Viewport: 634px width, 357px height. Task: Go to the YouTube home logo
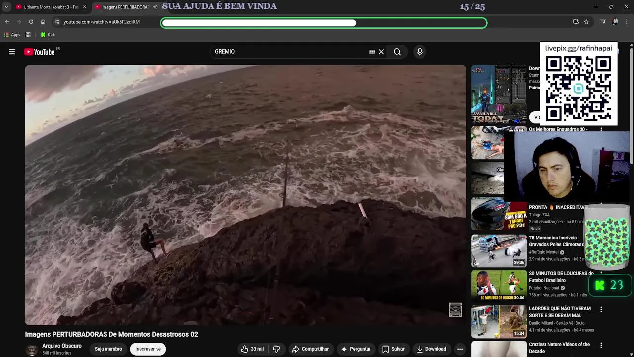click(x=39, y=52)
